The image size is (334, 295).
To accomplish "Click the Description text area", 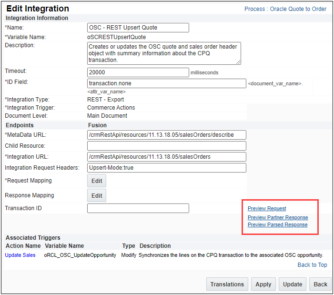I will (164, 53).
